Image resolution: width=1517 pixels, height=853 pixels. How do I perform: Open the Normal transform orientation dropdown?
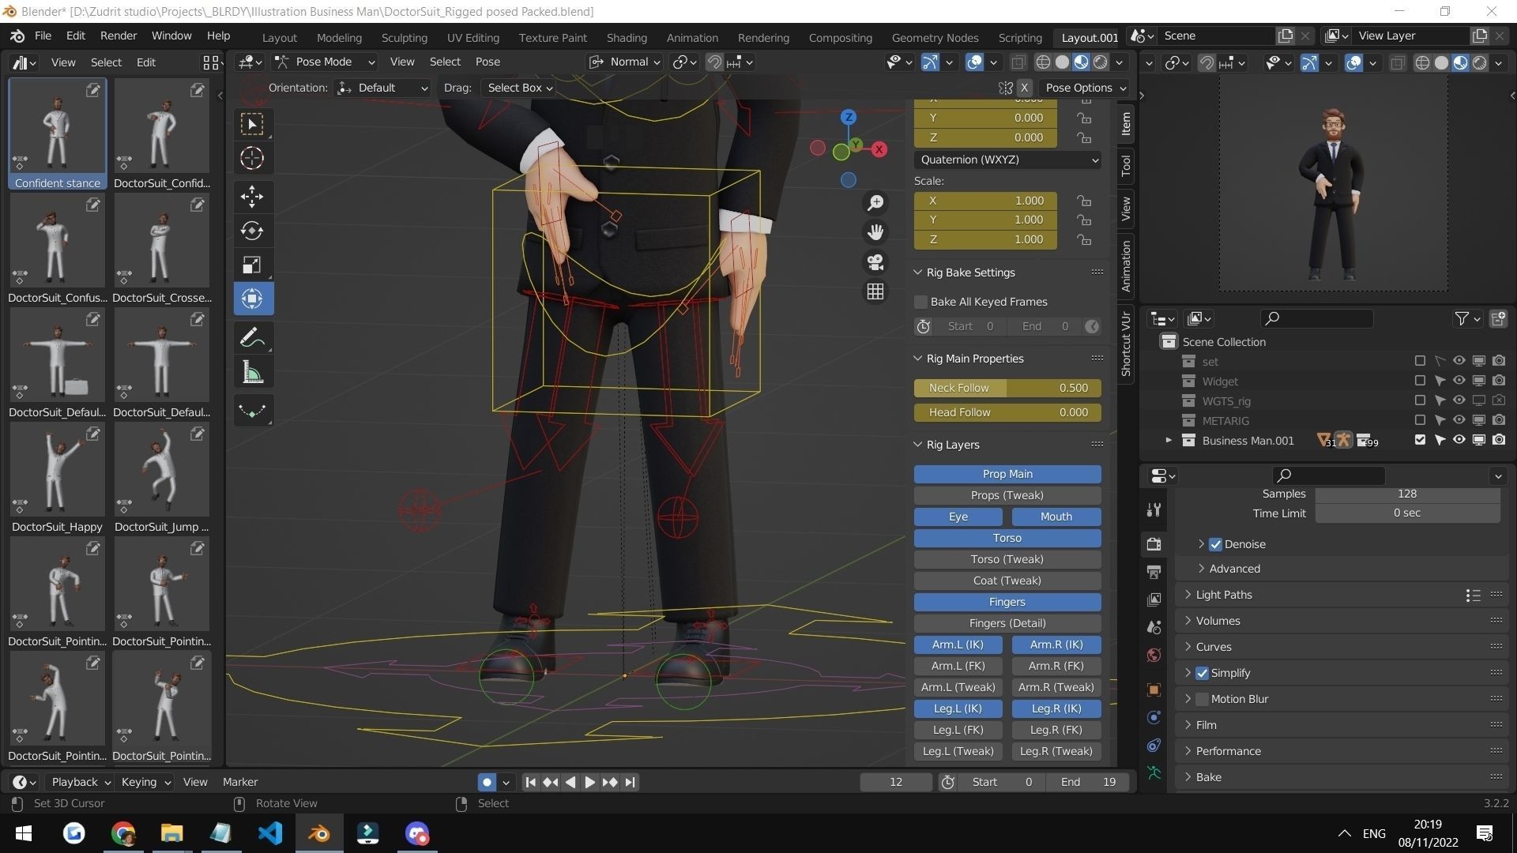tap(625, 62)
